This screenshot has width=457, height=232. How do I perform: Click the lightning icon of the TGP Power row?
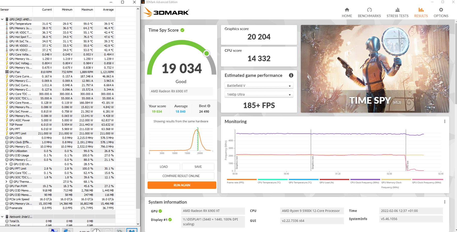click(7, 125)
